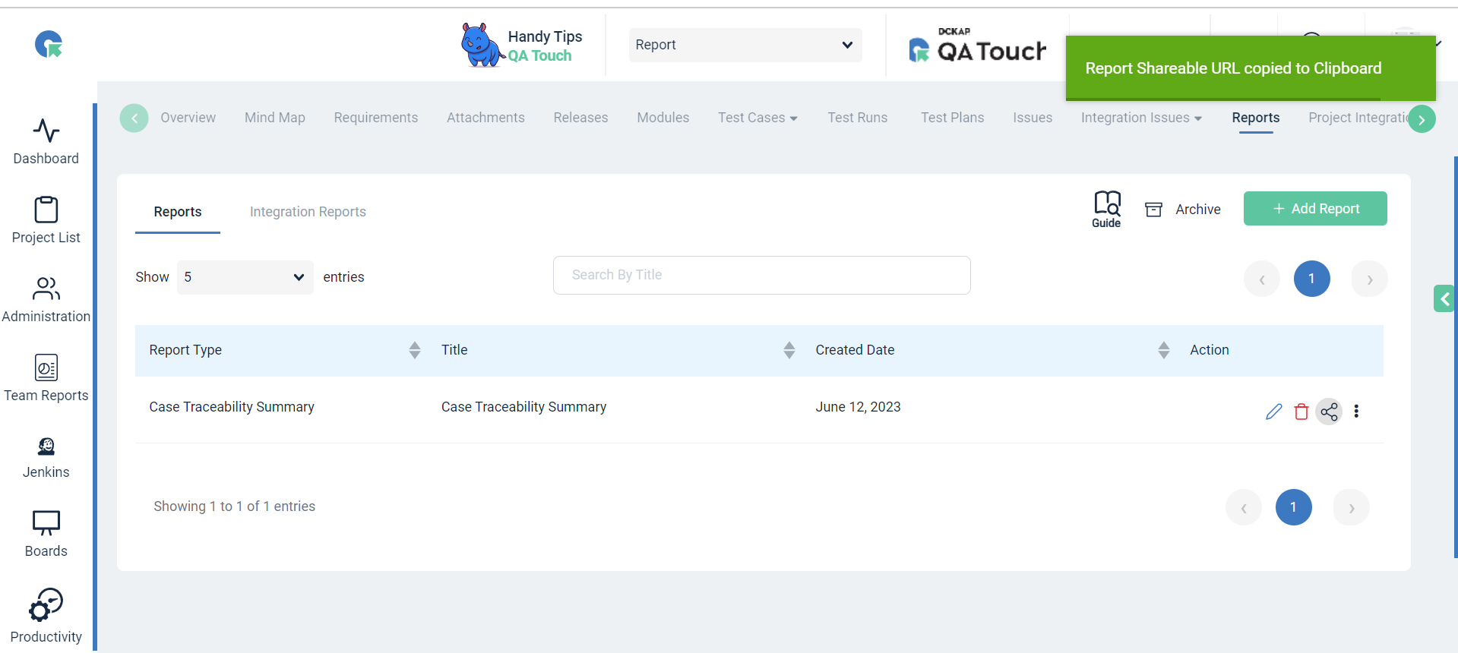
Task: Edit the Case Traceability Summary report
Action: [1274, 412]
